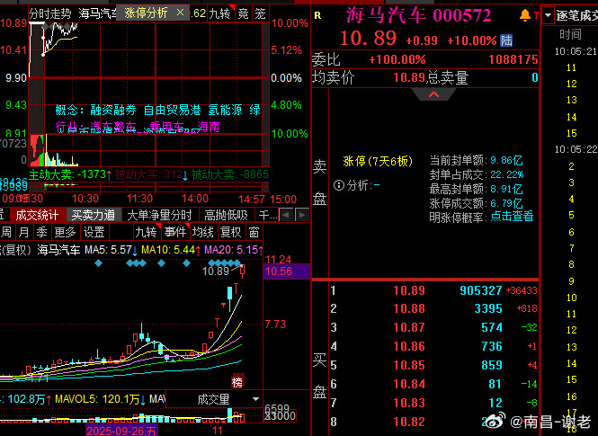The height and width of the screenshot is (436, 598).
Task: Click the 2025-09-26 date marker on the timeline
Action: click(121, 431)
